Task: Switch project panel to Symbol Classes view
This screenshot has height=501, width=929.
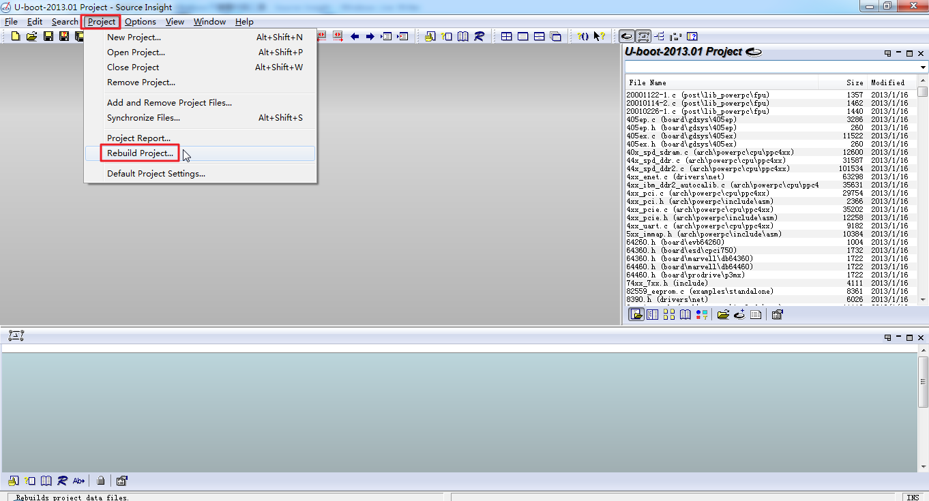Action: (x=701, y=314)
